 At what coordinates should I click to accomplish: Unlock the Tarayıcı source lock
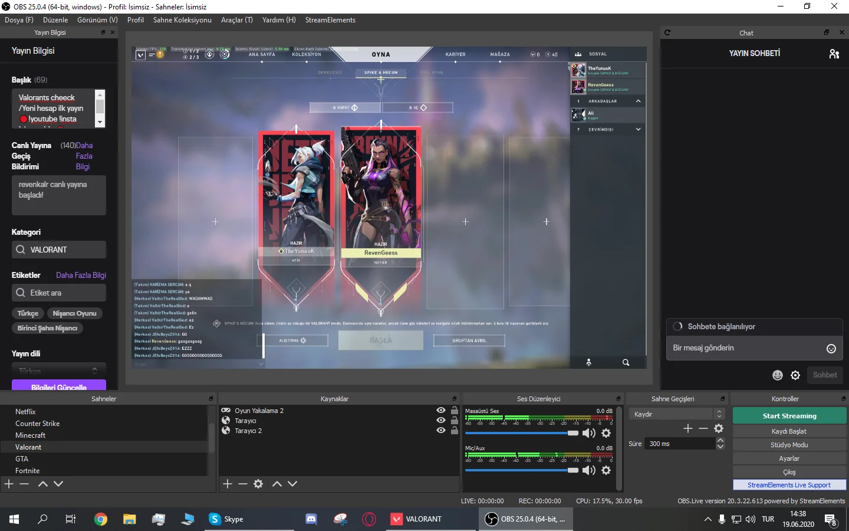(455, 421)
